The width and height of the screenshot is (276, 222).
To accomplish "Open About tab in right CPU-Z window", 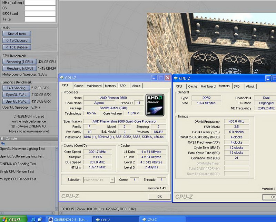I will 250,86.
